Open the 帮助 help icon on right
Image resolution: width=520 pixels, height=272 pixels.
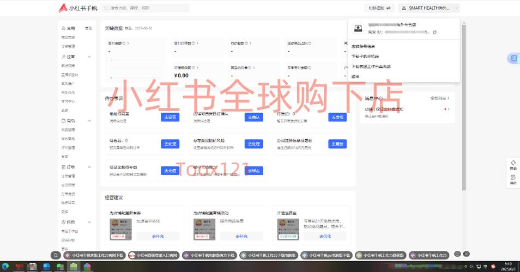pyautogui.click(x=513, y=164)
